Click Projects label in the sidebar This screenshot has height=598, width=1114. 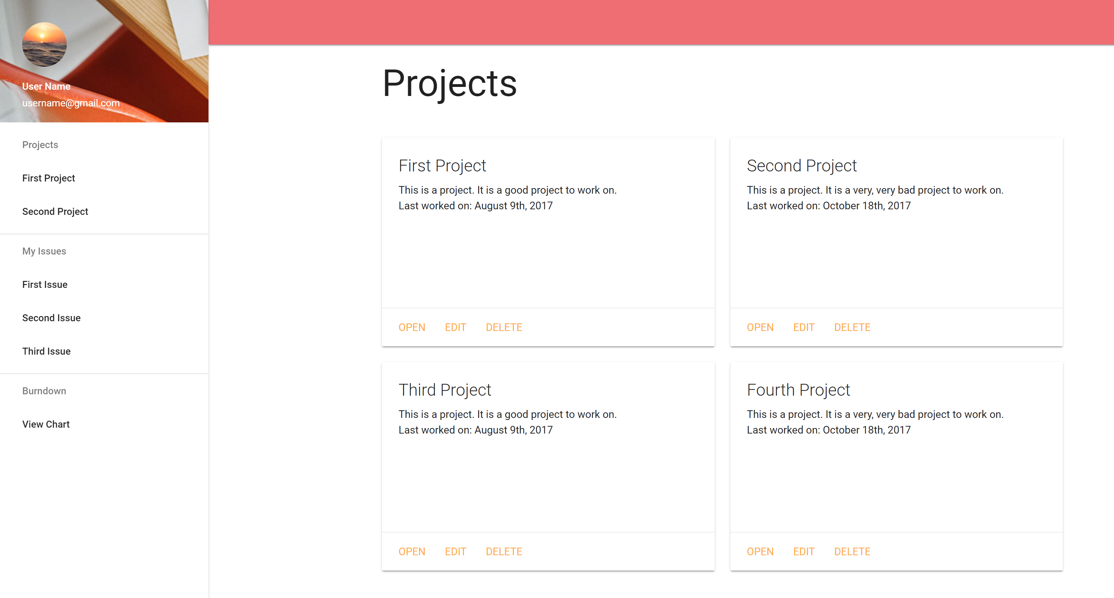click(40, 145)
